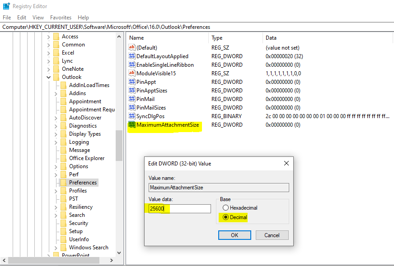Select the Hexadecimal base option

click(x=225, y=208)
